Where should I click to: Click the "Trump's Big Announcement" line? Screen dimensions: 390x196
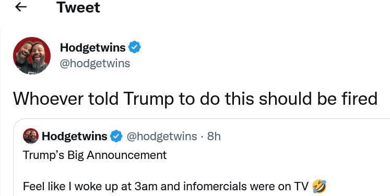coord(95,155)
